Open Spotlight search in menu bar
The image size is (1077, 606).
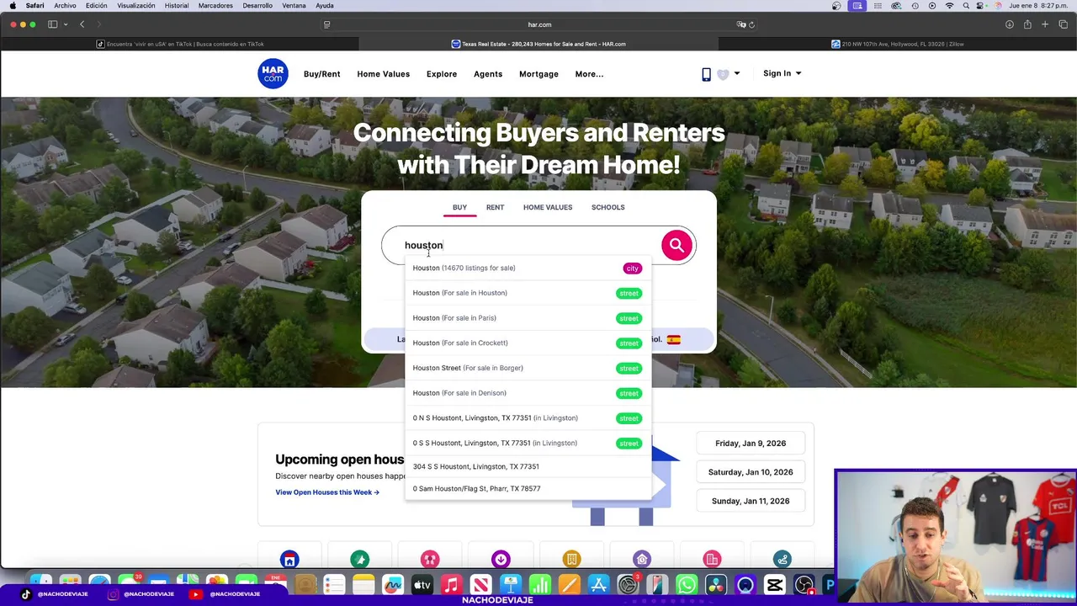[966, 6]
